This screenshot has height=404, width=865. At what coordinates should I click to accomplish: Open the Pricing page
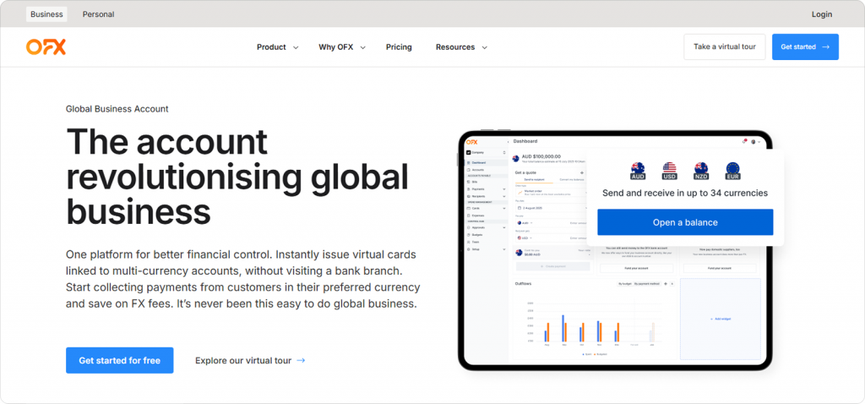point(399,47)
